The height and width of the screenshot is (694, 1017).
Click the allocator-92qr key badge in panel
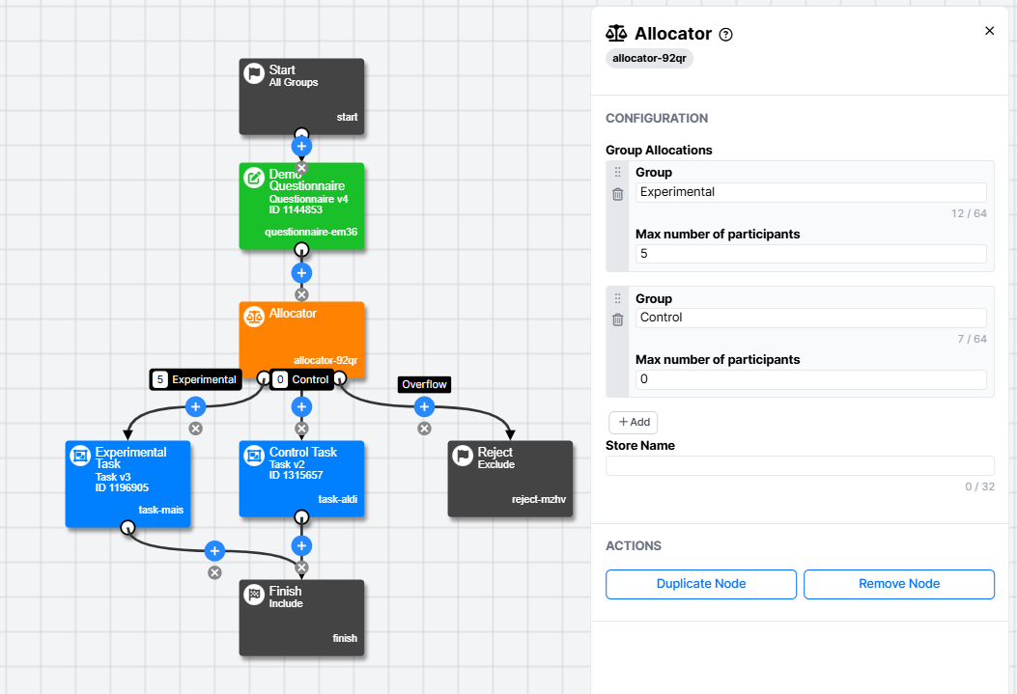point(649,58)
